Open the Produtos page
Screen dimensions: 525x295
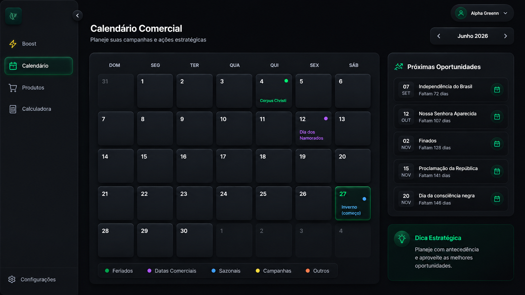point(39,88)
